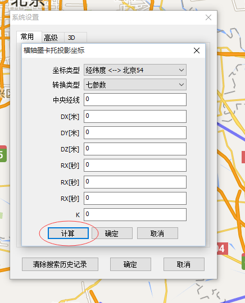Expand the 转换类型 combo box
Viewport: 245px width, 303px height.
pos(135,84)
